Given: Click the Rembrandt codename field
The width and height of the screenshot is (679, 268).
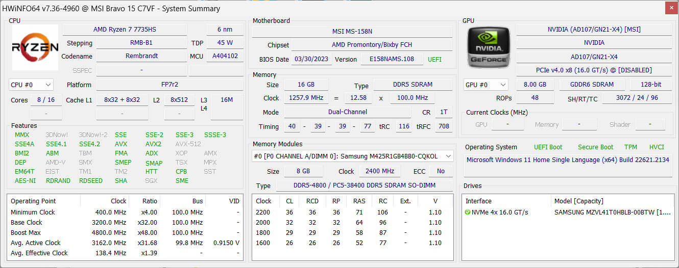Looking at the screenshot, I should click(142, 56).
